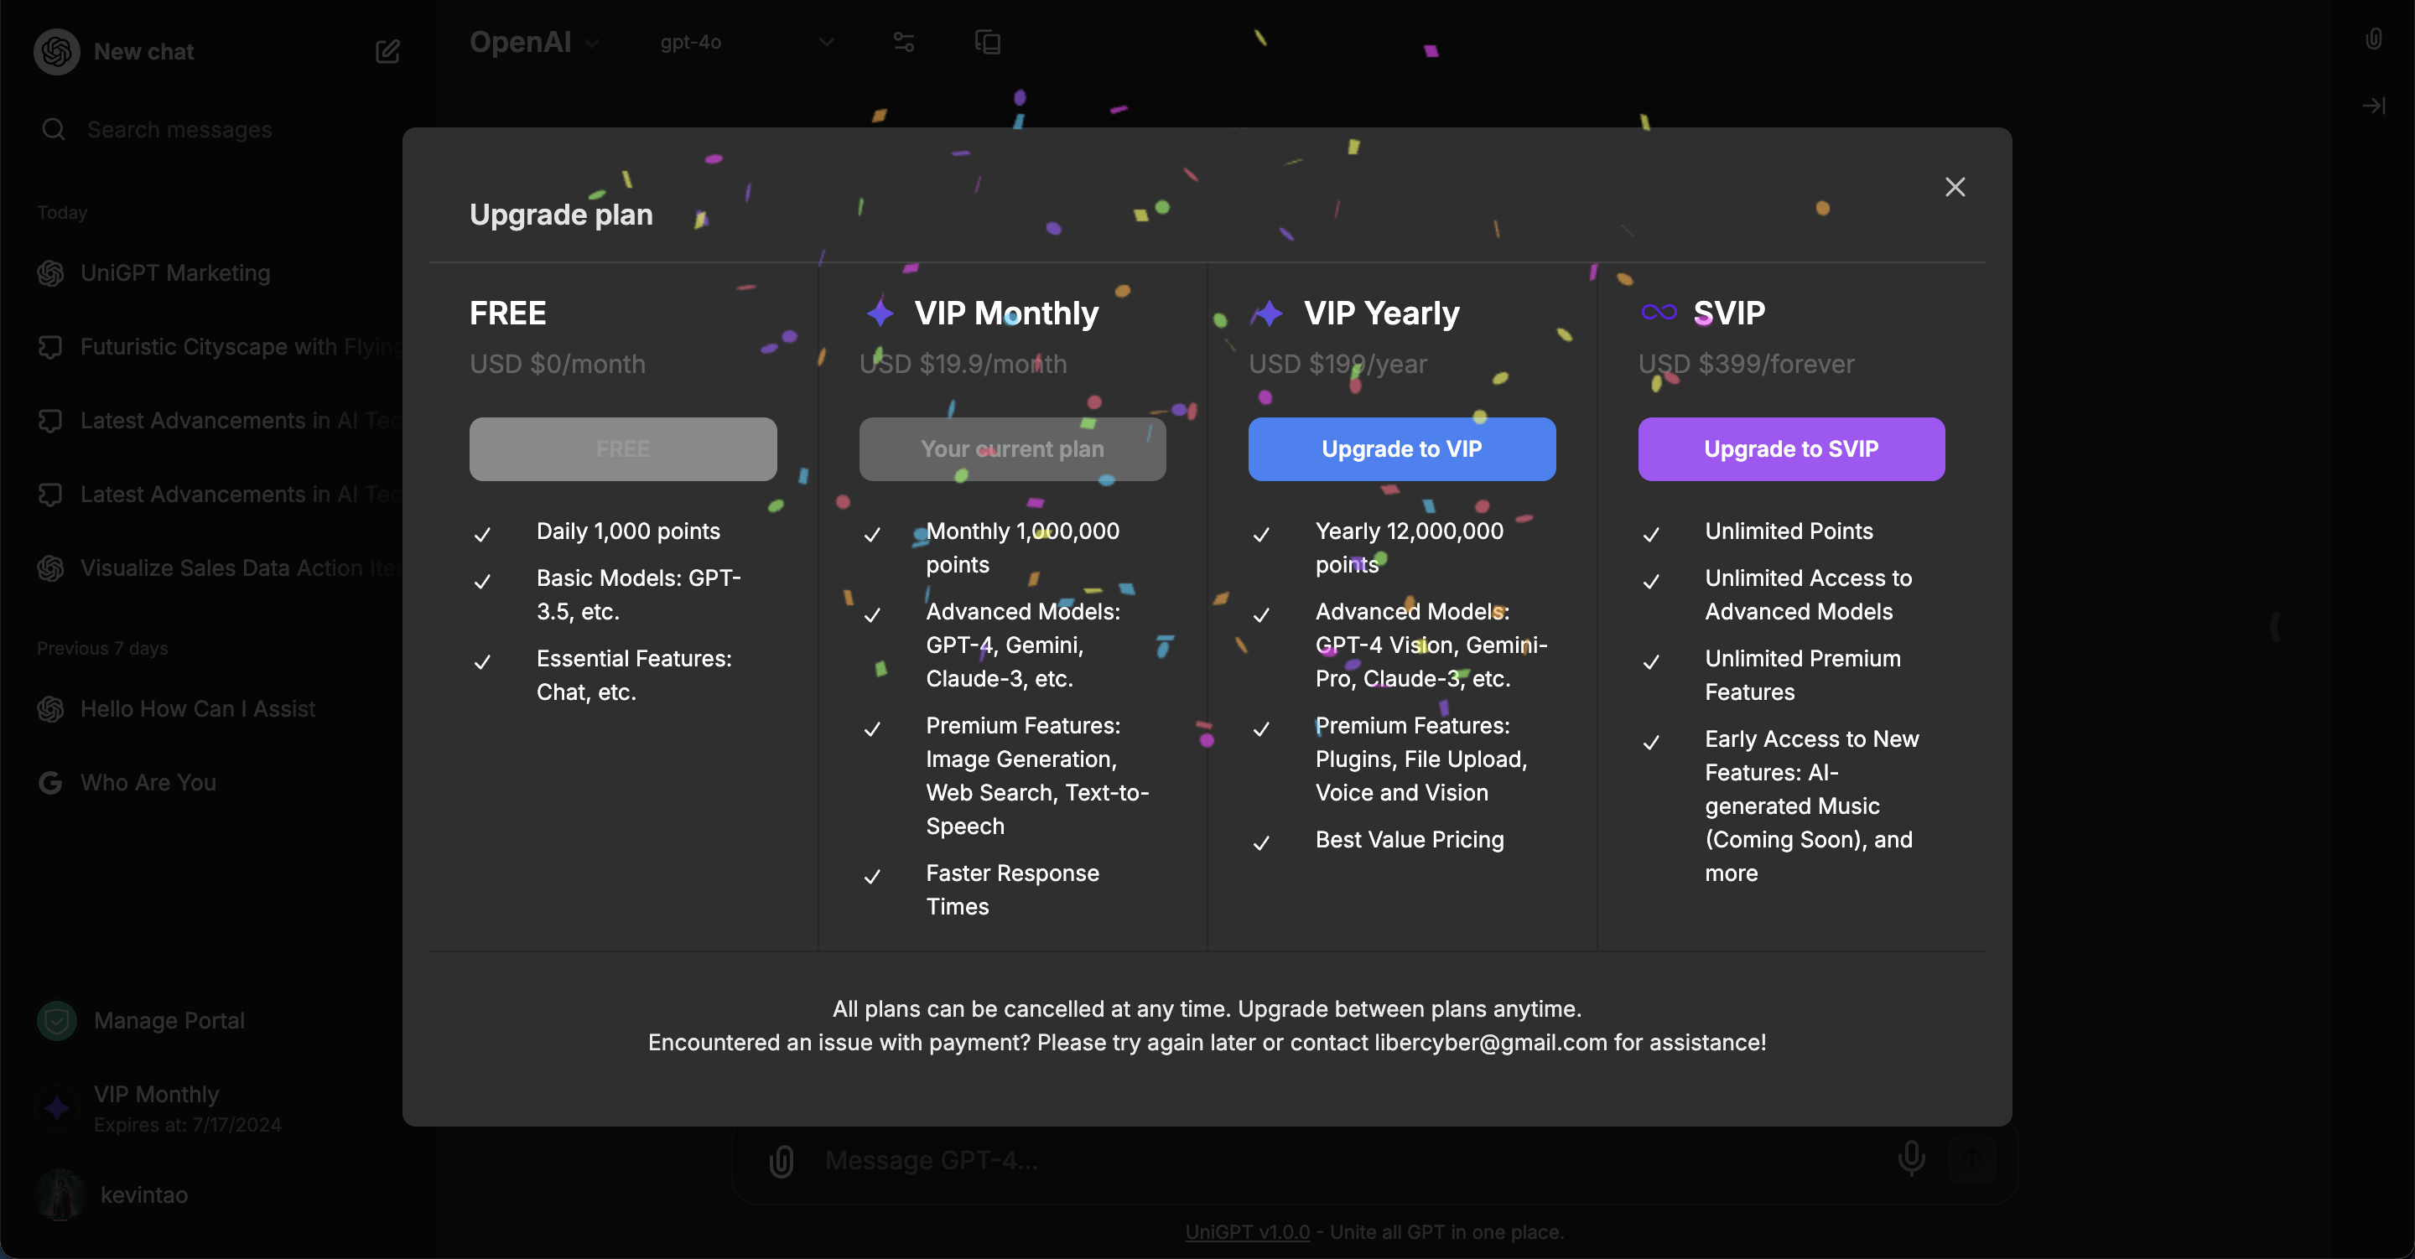Open Manage Portal in the sidebar
Viewport: 2415px width, 1259px height.
pyautogui.click(x=169, y=1020)
